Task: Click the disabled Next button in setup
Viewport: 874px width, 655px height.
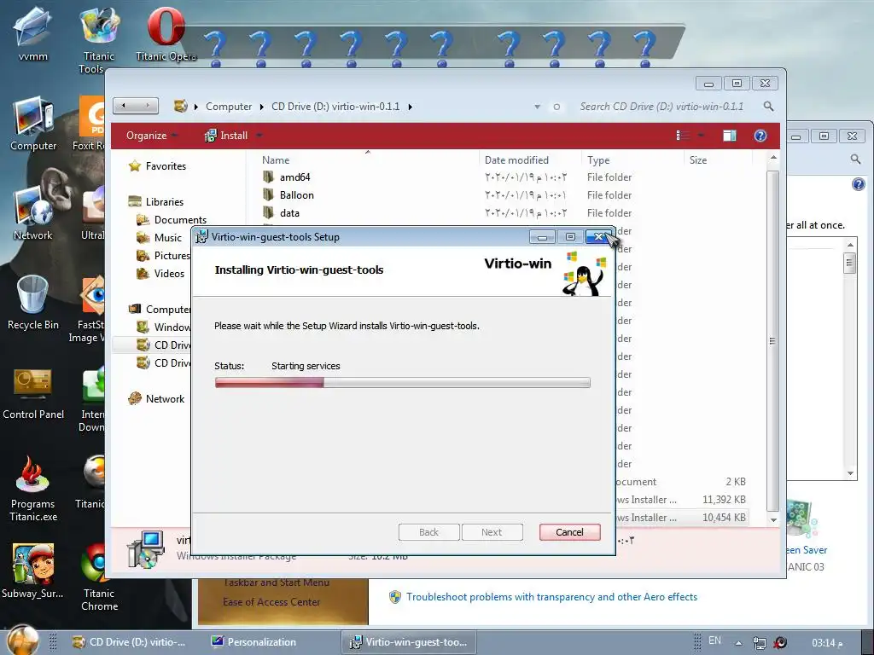Action: 492,532
